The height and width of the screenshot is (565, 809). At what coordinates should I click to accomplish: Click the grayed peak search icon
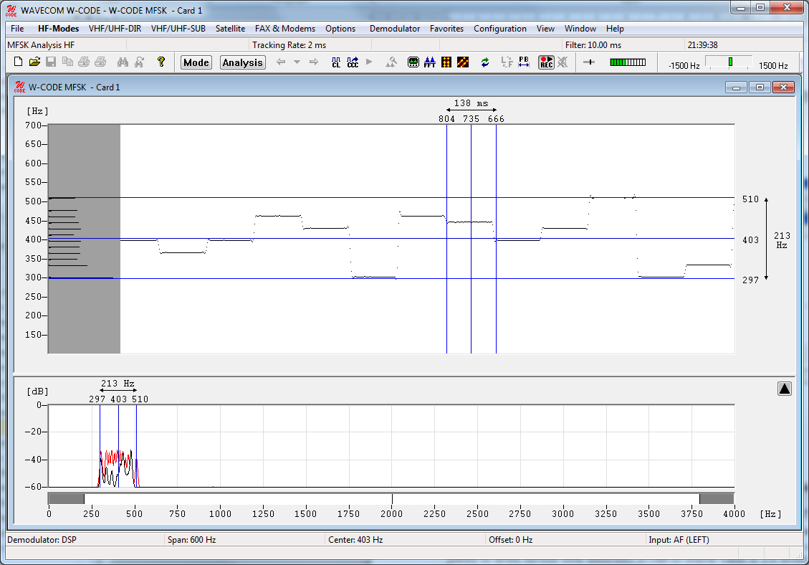click(x=391, y=62)
